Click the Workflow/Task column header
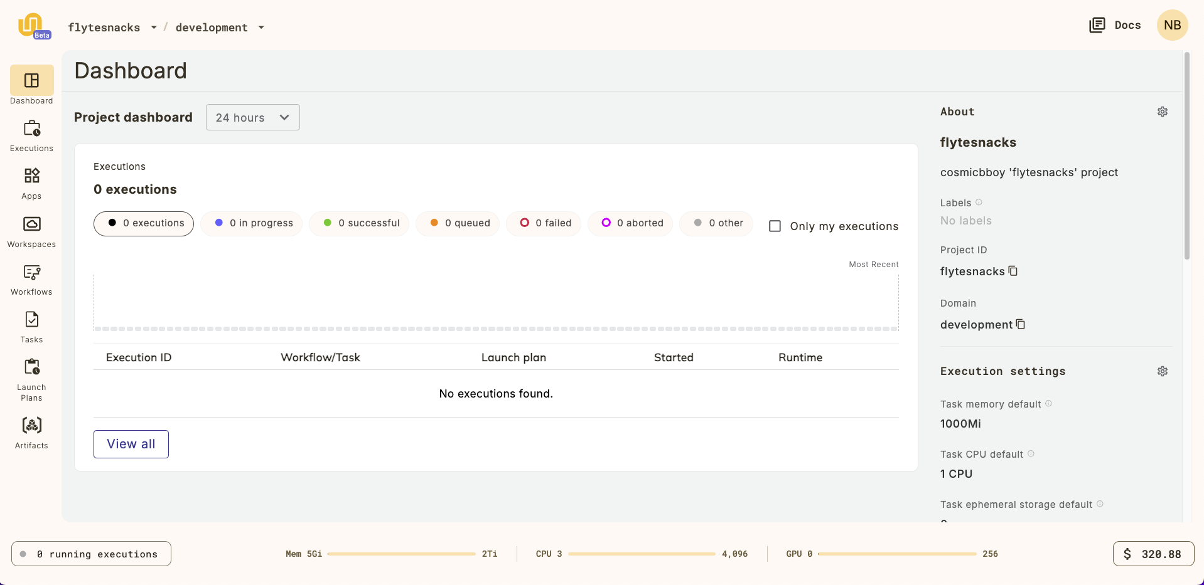Image resolution: width=1204 pixels, height=585 pixels. point(320,357)
